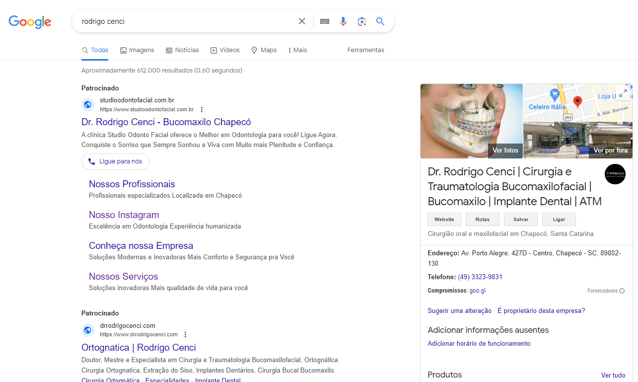
Task: Click the 'Ver fotos' jaw image thumbnail
Action: 472,121
